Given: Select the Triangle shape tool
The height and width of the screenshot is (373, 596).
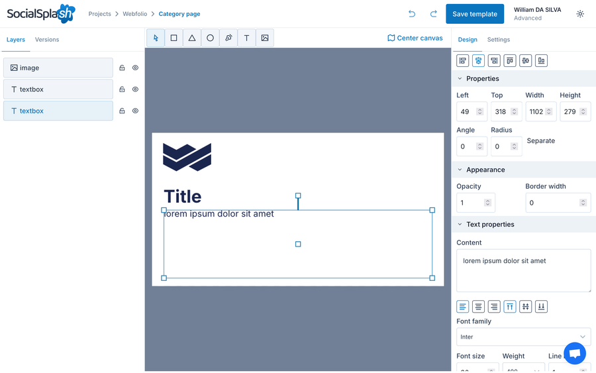Looking at the screenshot, I should coord(192,38).
